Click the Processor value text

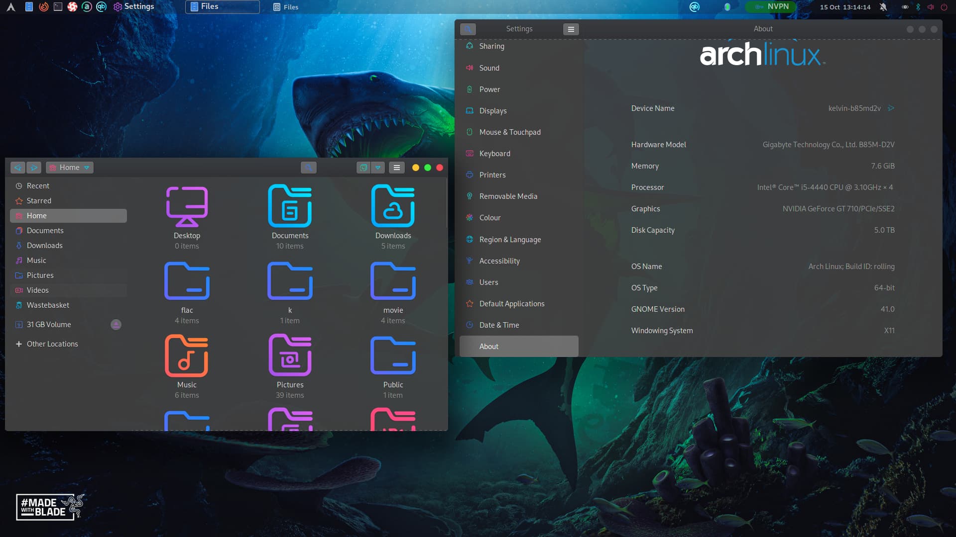pos(826,187)
